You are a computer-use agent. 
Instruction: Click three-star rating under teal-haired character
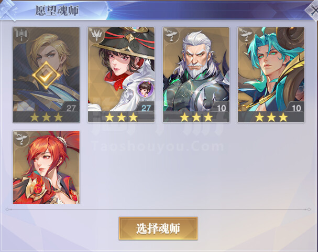pyautogui.click(x=271, y=117)
